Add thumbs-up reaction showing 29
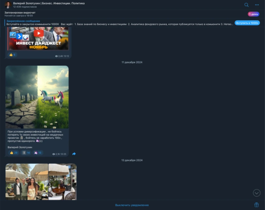Screen dimensions: 265x210 point(13,153)
